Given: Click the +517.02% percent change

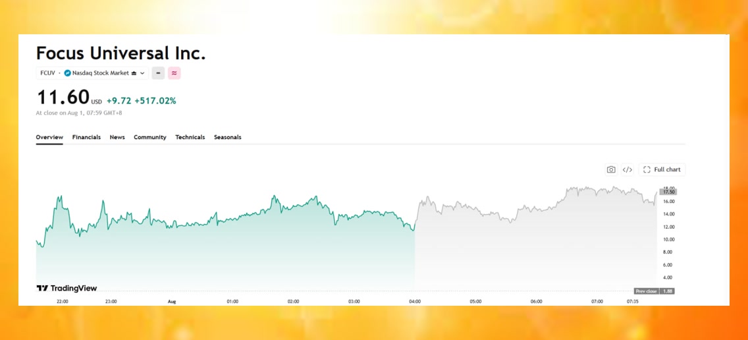Looking at the screenshot, I should coord(155,101).
